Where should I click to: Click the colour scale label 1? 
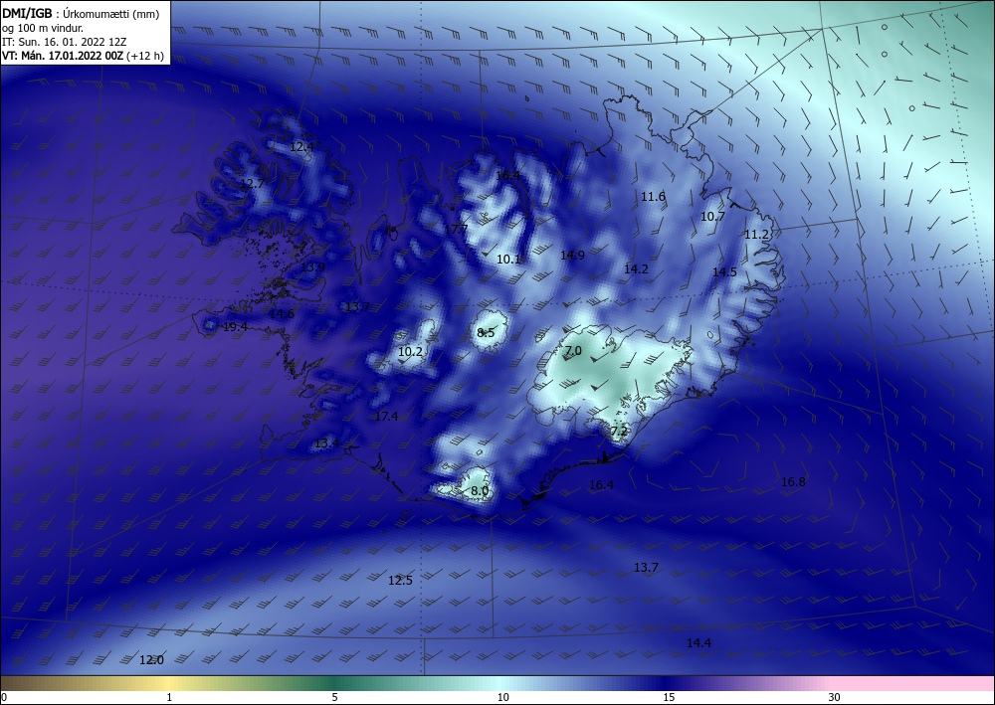[169, 697]
